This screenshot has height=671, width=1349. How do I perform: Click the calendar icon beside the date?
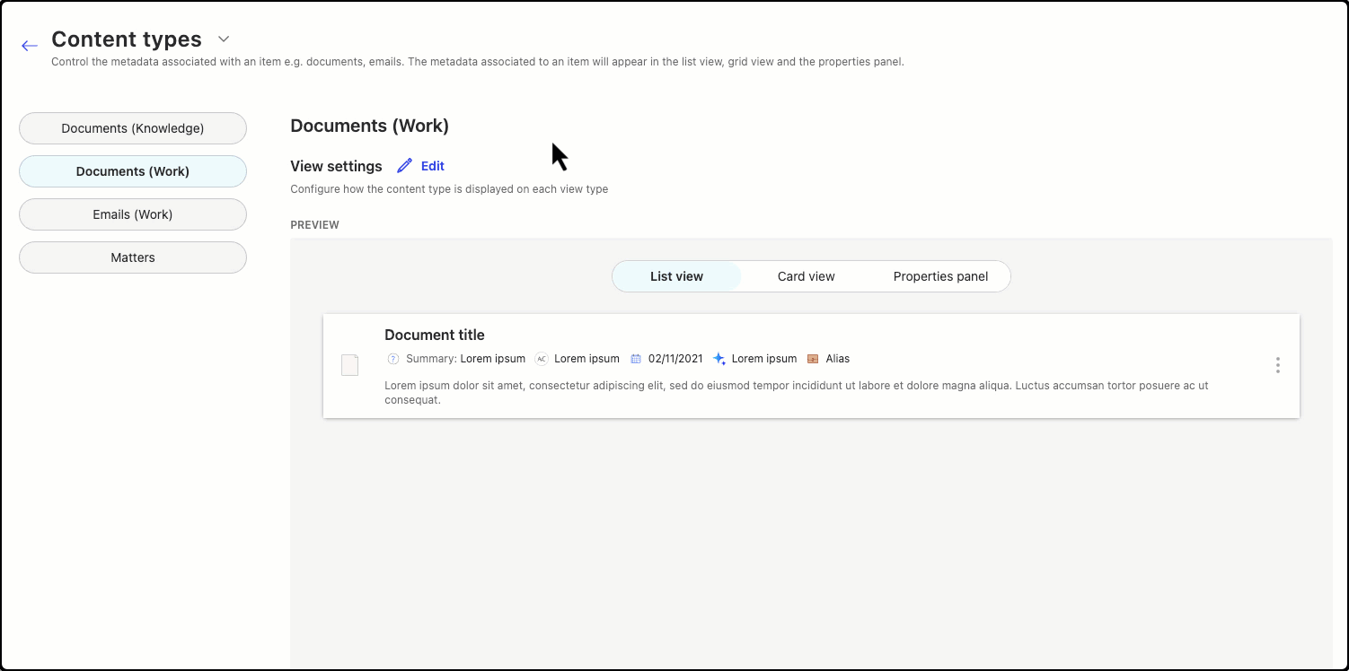pyautogui.click(x=638, y=358)
